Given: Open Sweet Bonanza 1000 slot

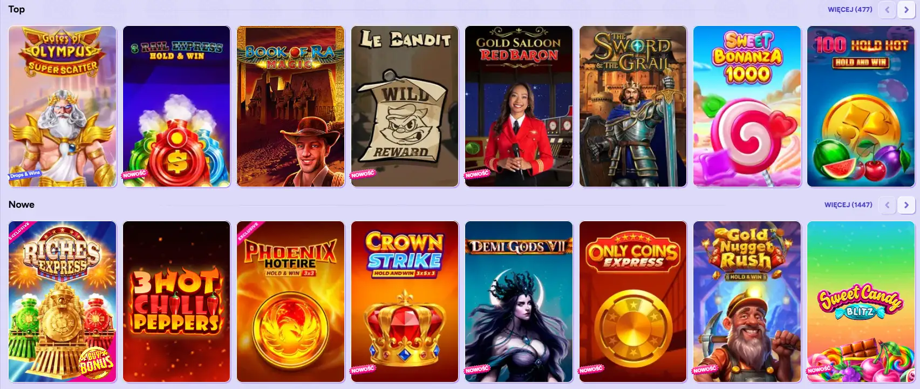Looking at the screenshot, I should coord(747,106).
